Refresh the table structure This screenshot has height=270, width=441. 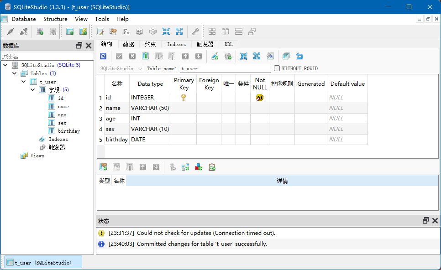[103, 56]
